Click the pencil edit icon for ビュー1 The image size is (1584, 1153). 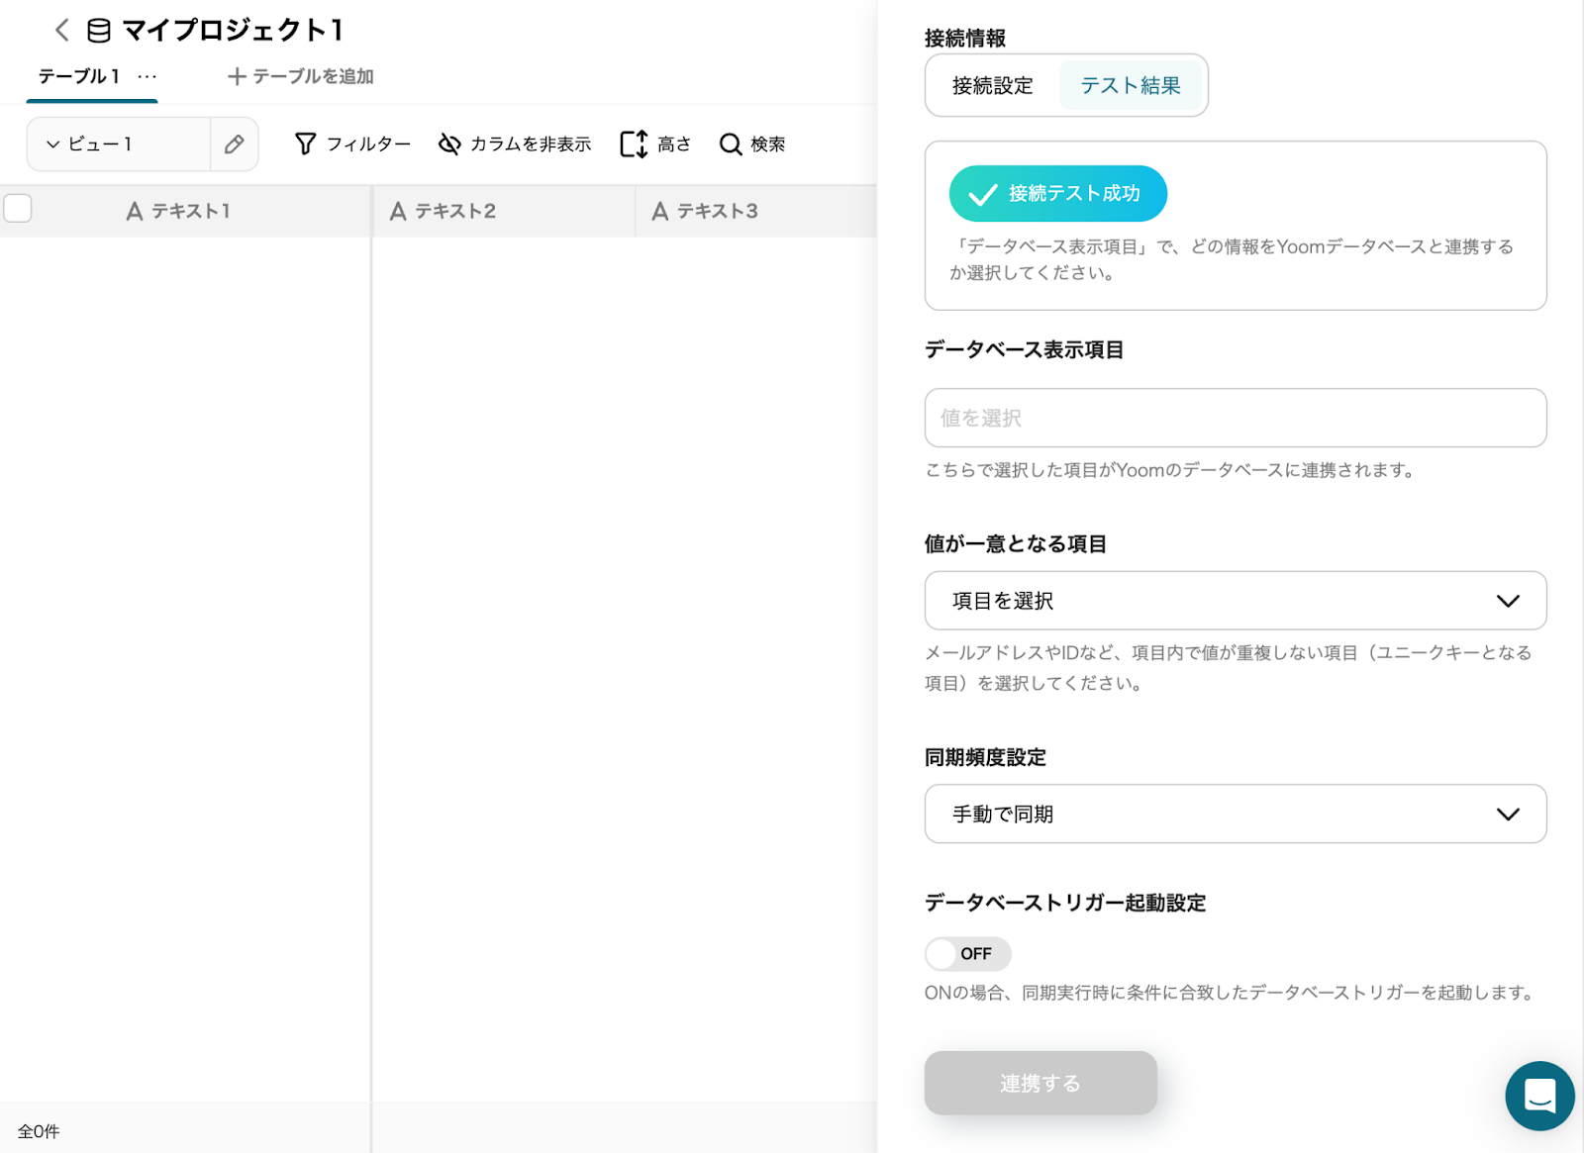tap(234, 144)
